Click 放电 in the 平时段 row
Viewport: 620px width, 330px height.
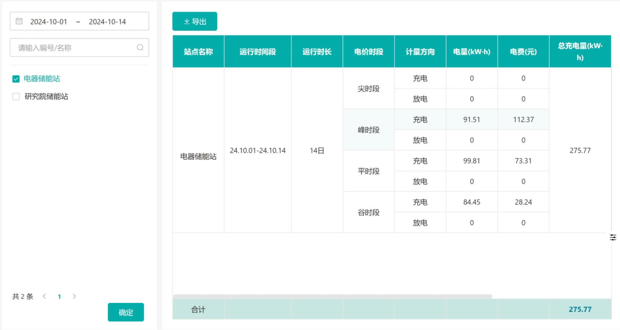tap(420, 181)
